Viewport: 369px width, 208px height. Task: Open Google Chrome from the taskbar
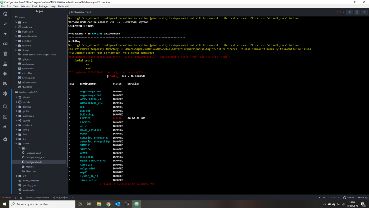pos(108,204)
